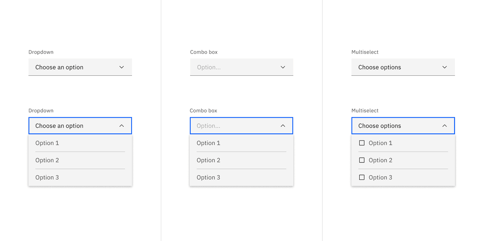
Task: Check Option 3 in the Multiselect list
Action: [x=362, y=177]
